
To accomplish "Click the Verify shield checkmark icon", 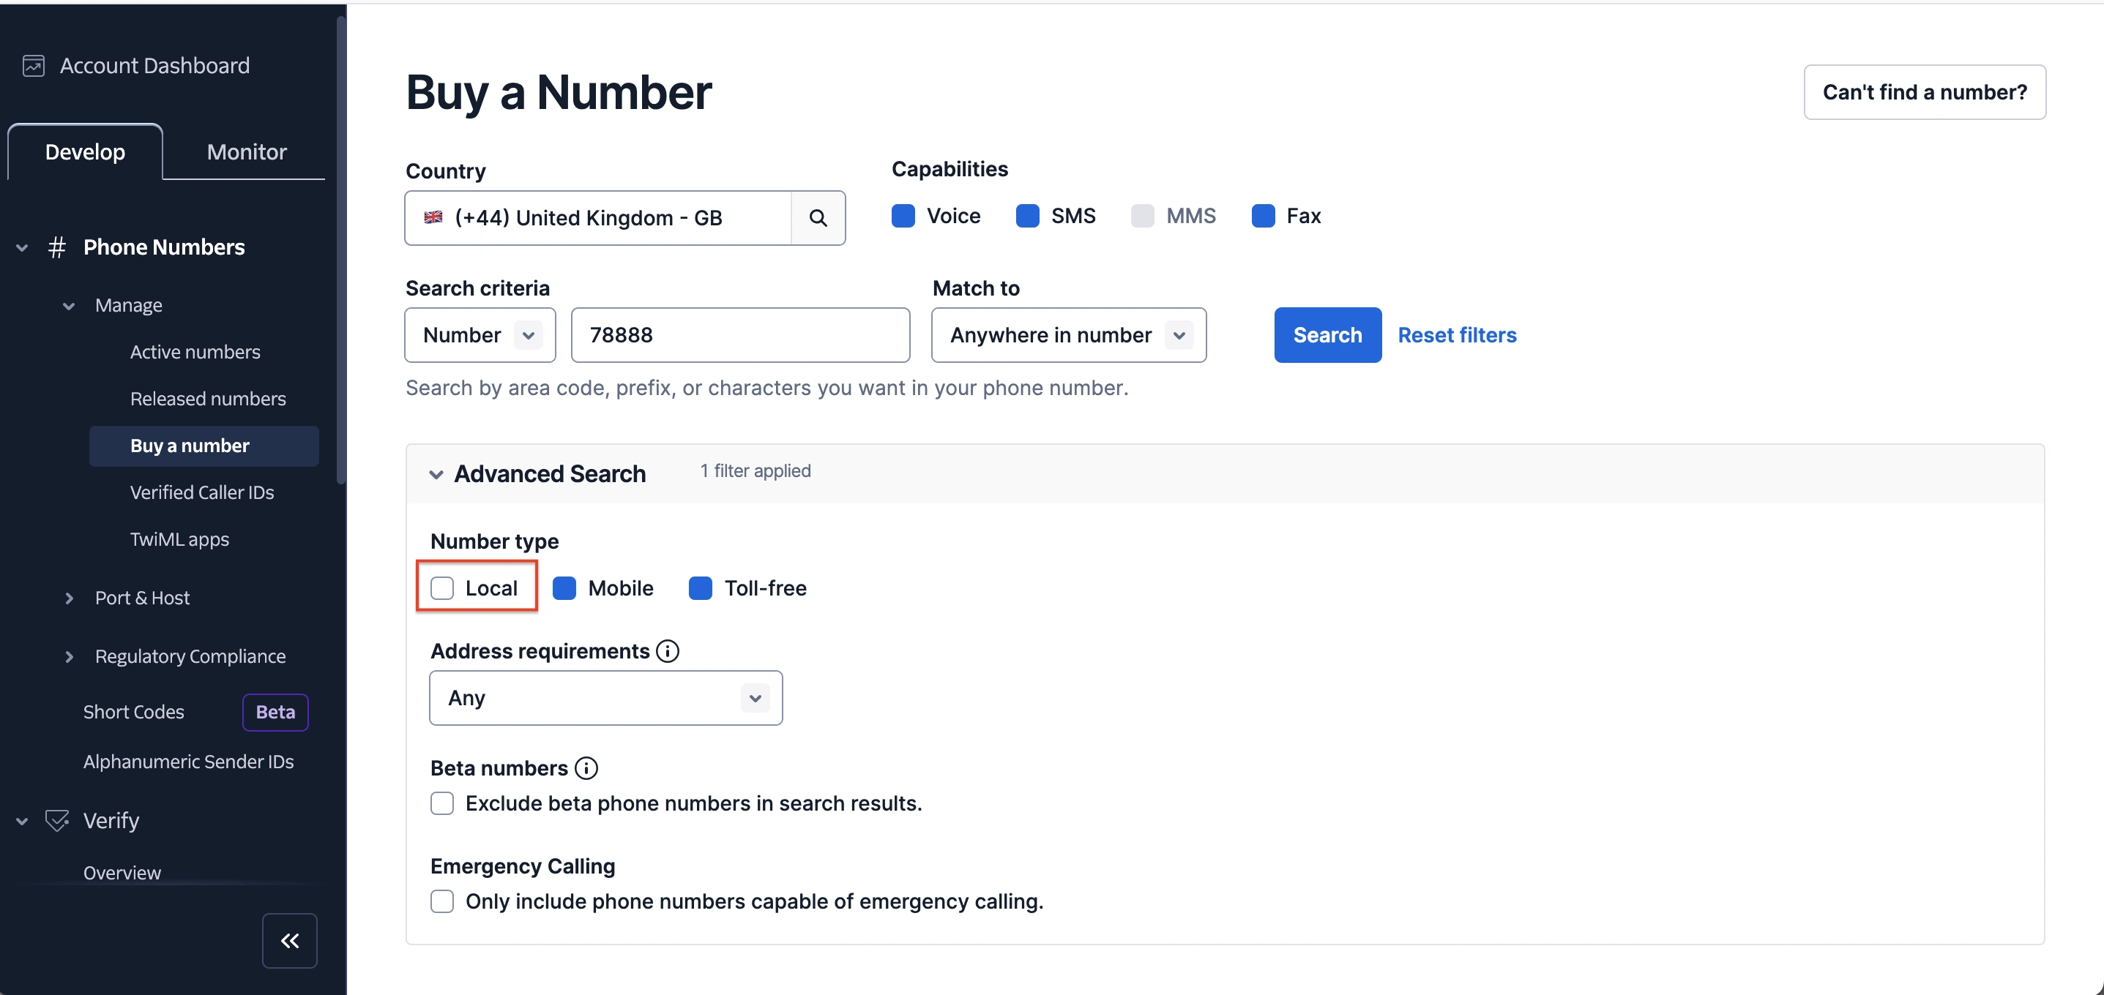I will tap(56, 820).
